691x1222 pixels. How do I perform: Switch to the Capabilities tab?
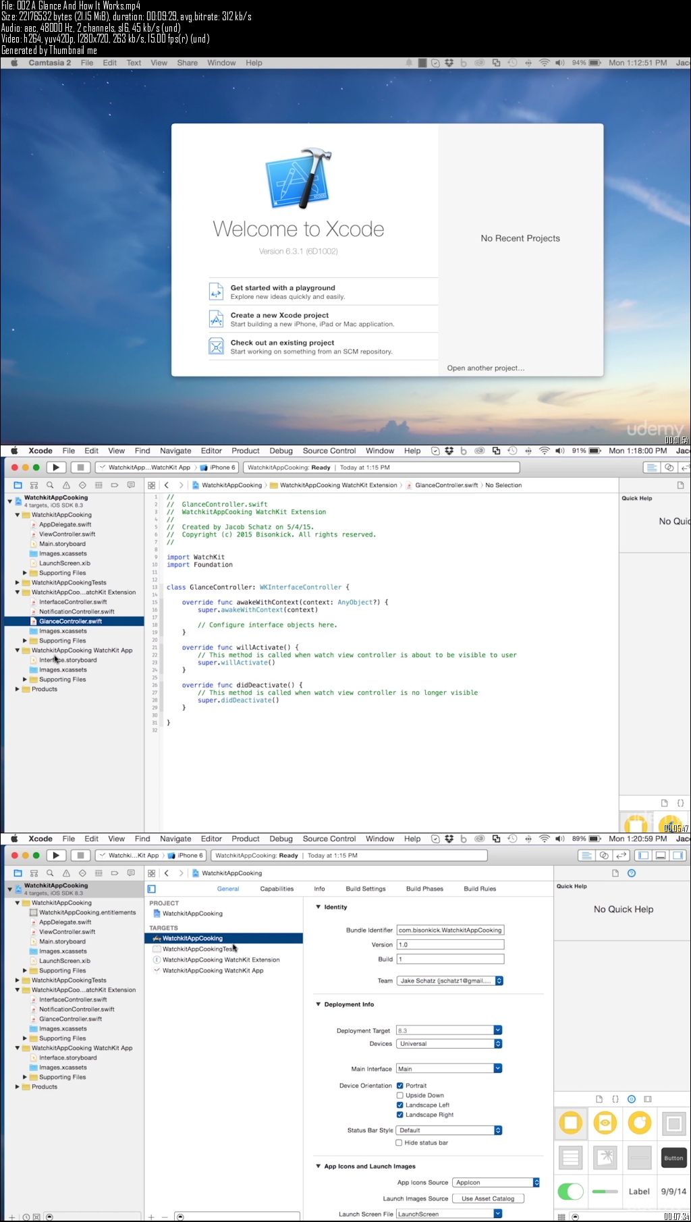tap(277, 889)
